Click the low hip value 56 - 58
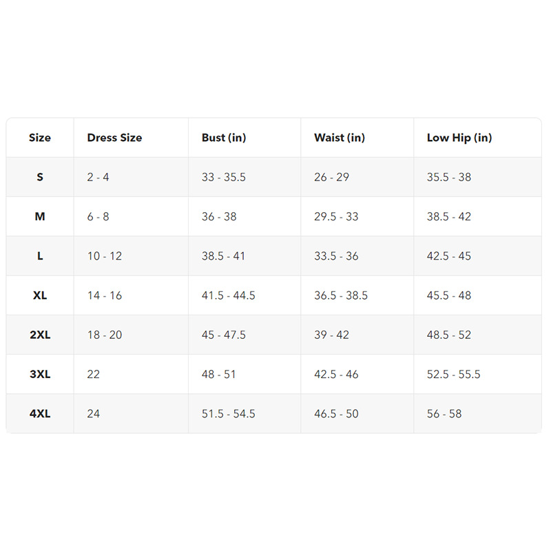Viewport: 551px width, 551px height. click(444, 414)
